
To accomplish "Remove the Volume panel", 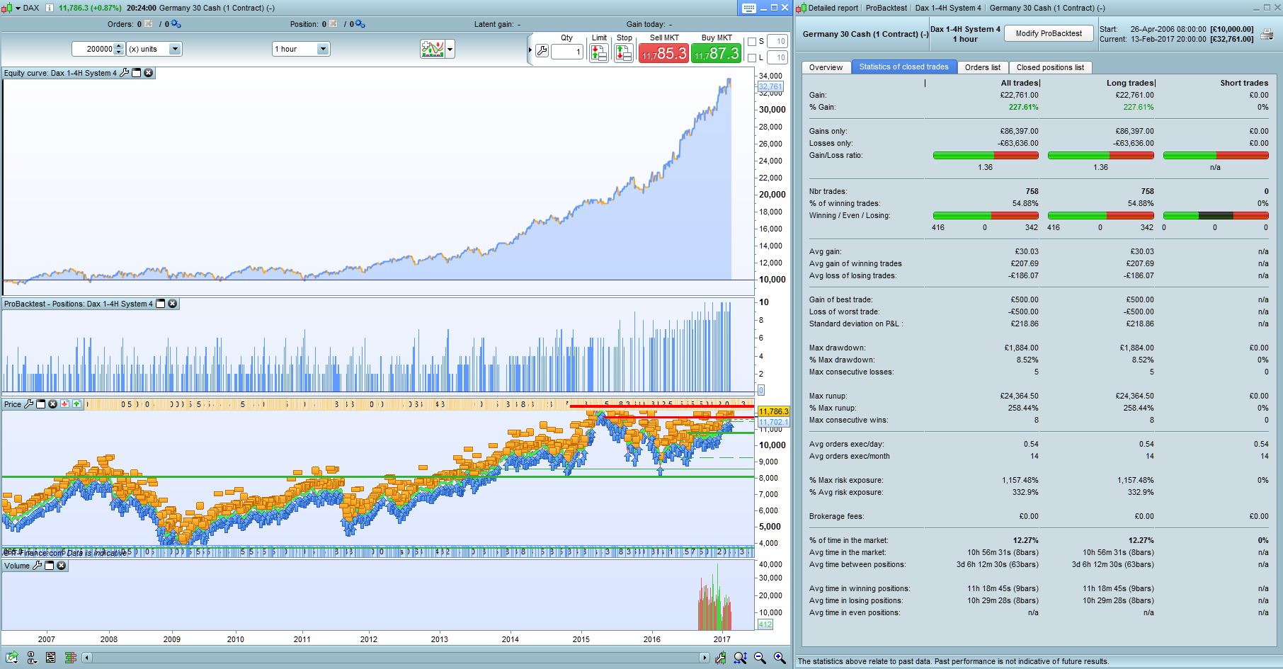I will click(62, 566).
